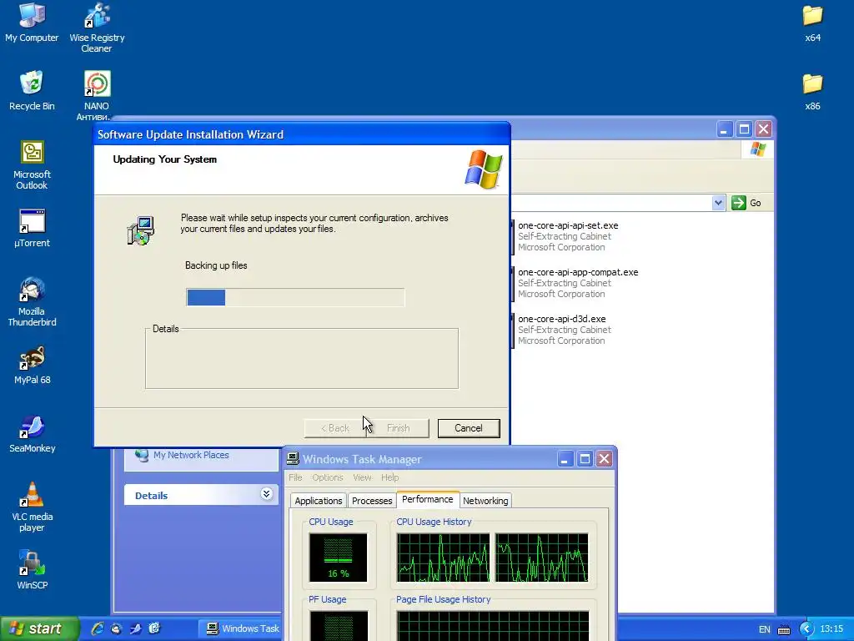Viewport: 854px width, 641px height.
Task: Click the Page File Usage History graph
Action: coord(492,625)
